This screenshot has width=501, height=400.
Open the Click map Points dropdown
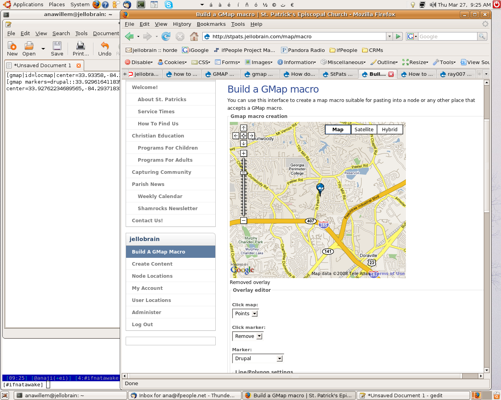pyautogui.click(x=245, y=314)
